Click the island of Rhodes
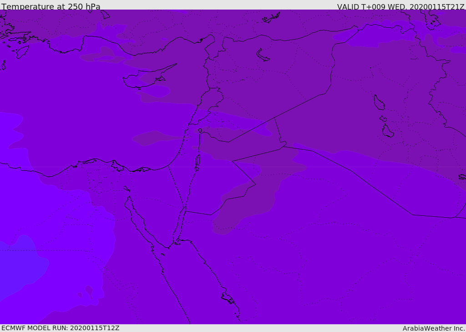The width and height of the screenshot is (466, 332). pos(22,51)
